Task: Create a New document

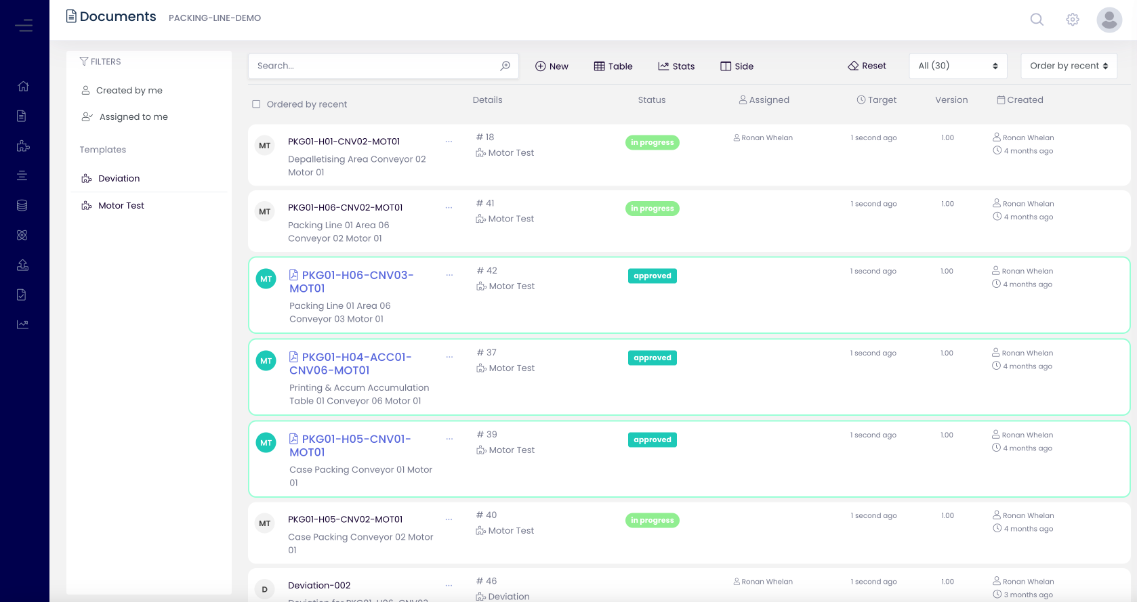Action: coord(552,66)
